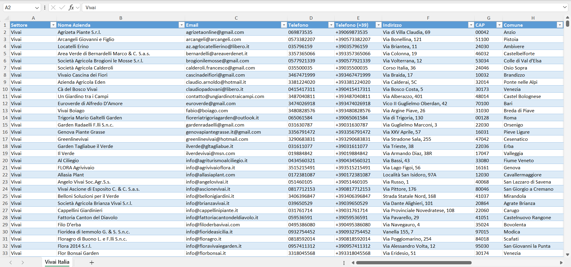Click cell Fattoria Canton del Diavolo

[x=121, y=217]
